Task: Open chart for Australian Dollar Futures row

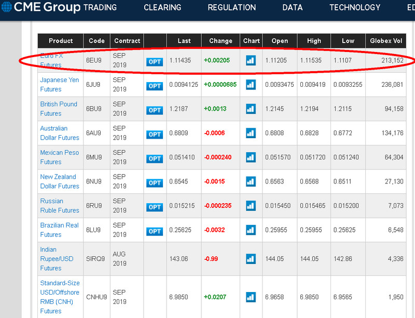Action: (x=251, y=133)
